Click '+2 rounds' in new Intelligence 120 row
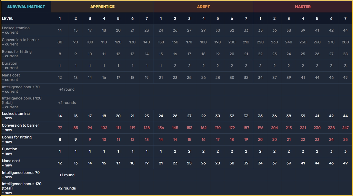Viewport: 353px width, 196px height. click(x=67, y=188)
